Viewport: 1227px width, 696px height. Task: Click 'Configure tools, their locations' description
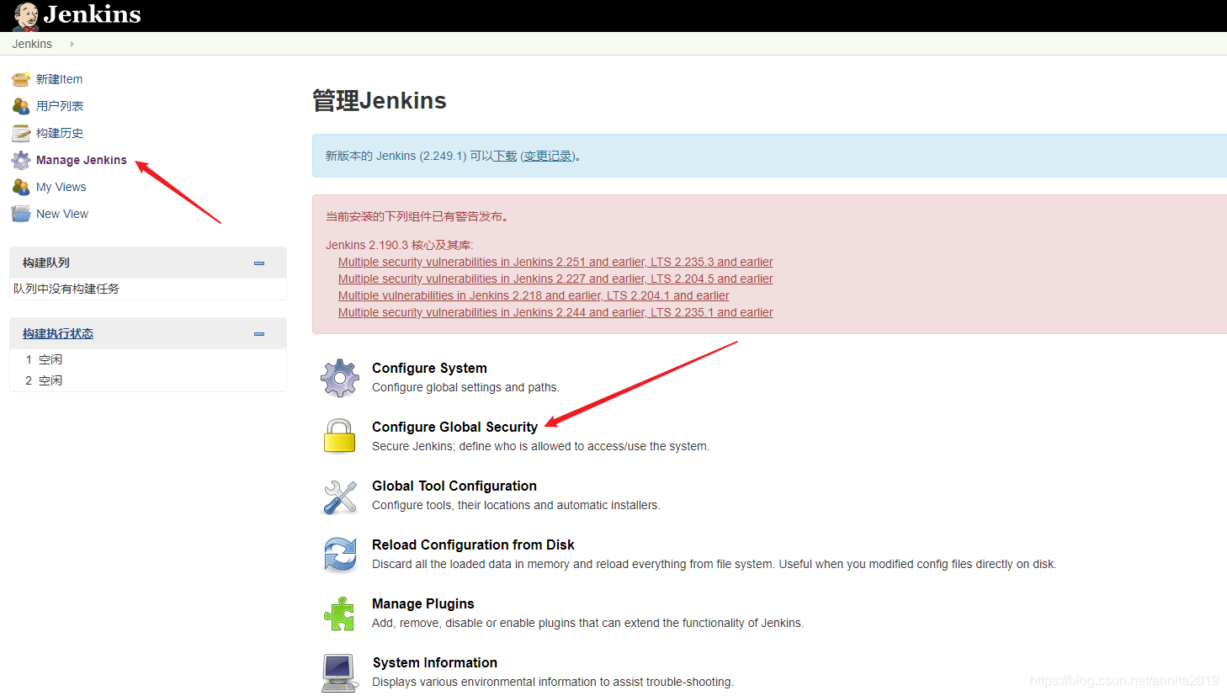(x=516, y=505)
